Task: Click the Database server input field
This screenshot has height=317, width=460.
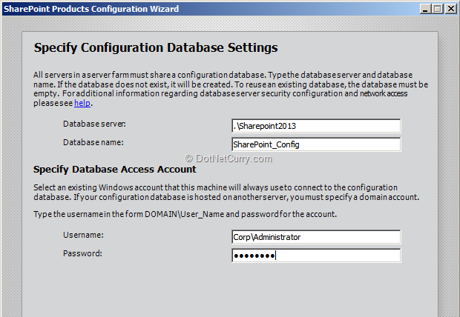Action: 316,126
